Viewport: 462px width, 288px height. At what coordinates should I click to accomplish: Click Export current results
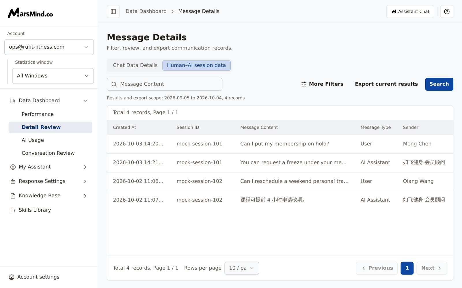[386, 84]
